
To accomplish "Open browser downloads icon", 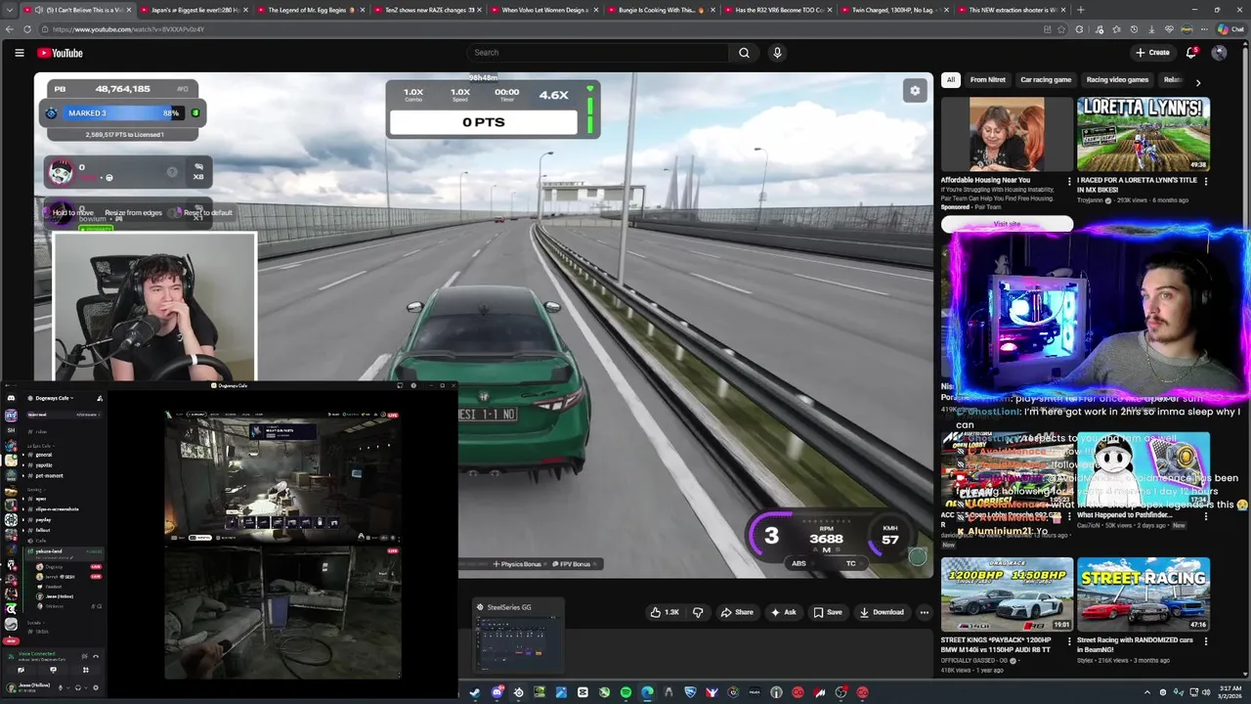I will coord(1151,29).
